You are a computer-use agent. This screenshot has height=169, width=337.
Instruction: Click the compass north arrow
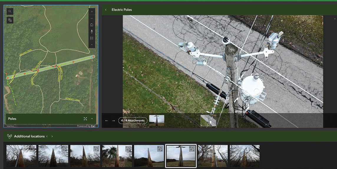click(92, 32)
